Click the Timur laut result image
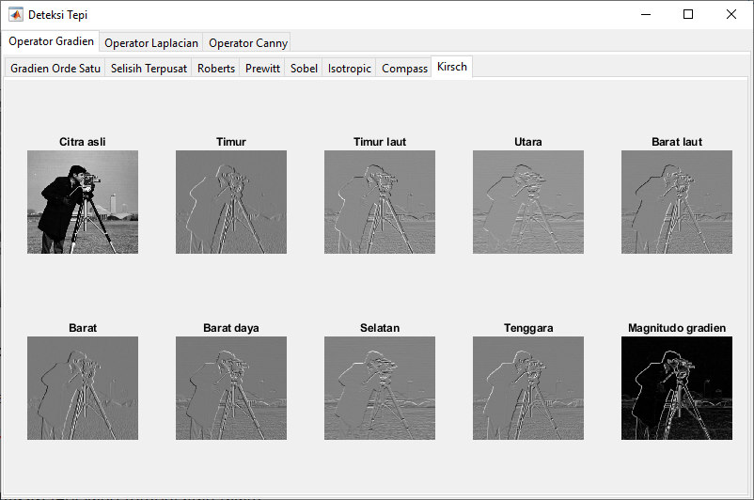The image size is (754, 500). coord(380,202)
